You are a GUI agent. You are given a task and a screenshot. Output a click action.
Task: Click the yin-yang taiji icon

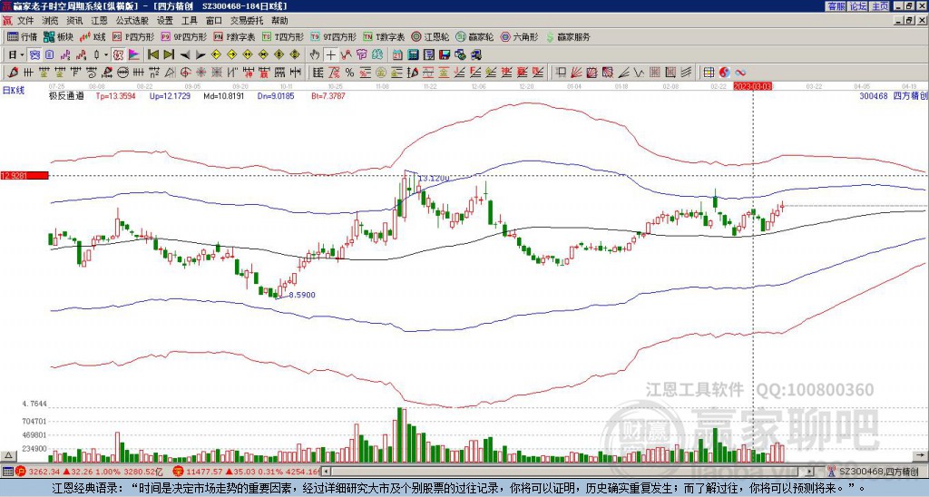tap(725, 73)
